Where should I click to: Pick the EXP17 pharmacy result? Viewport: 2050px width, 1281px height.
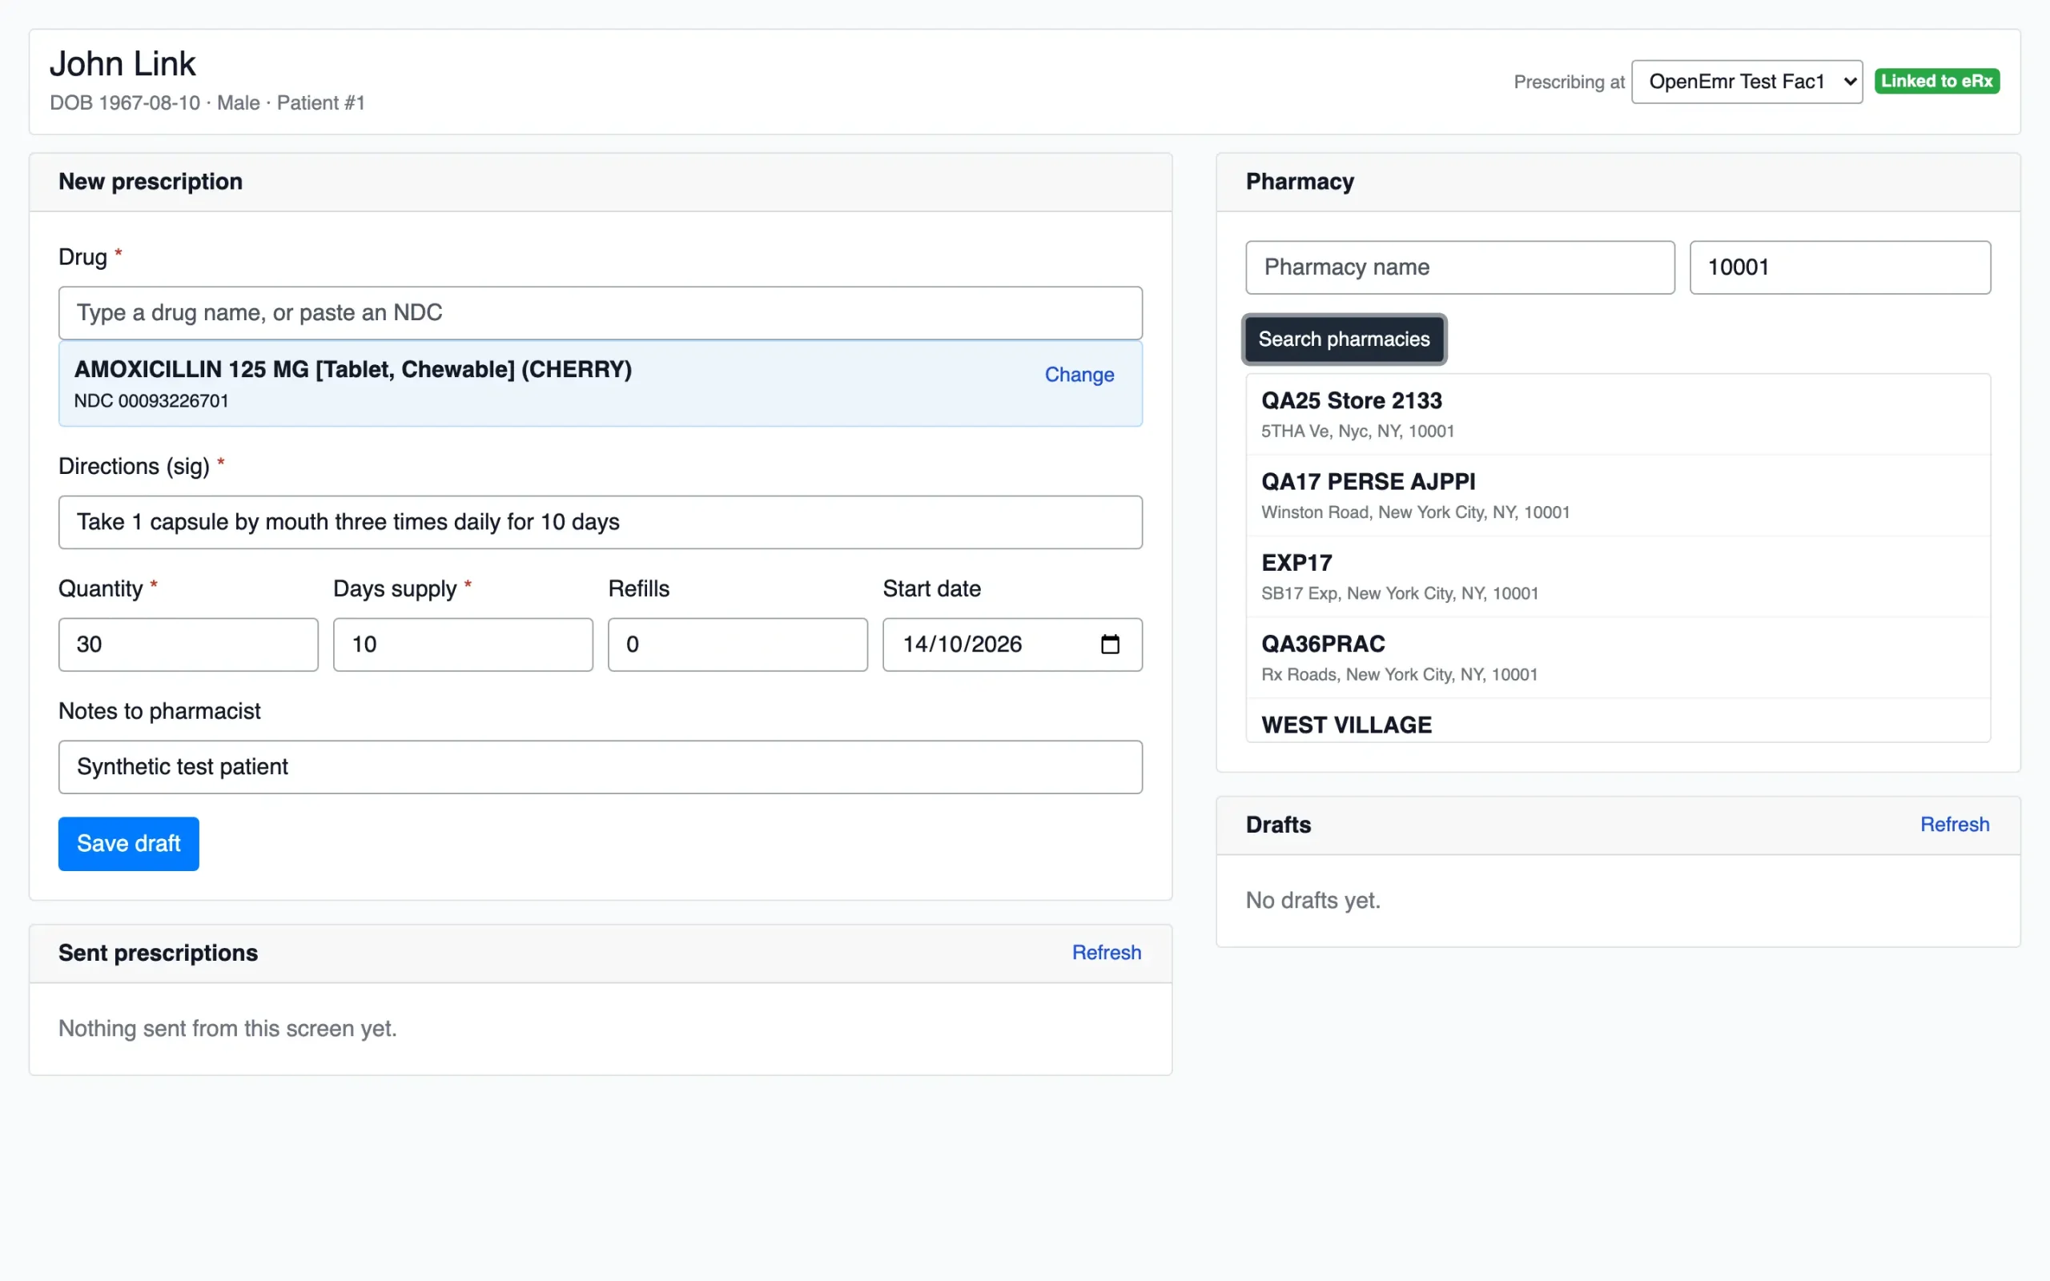1617,577
